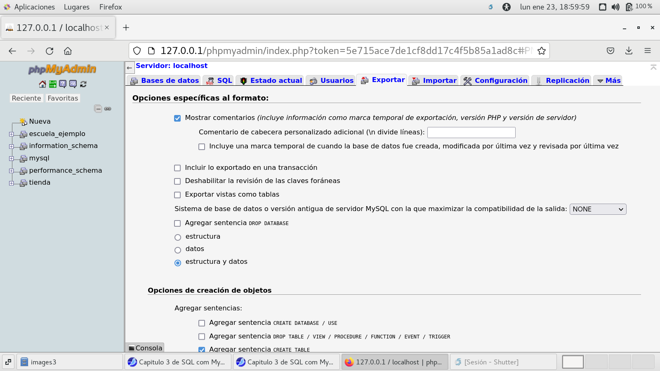Open the Bases de datos tab
Screen dimensions: 660x371
tap(165, 81)
